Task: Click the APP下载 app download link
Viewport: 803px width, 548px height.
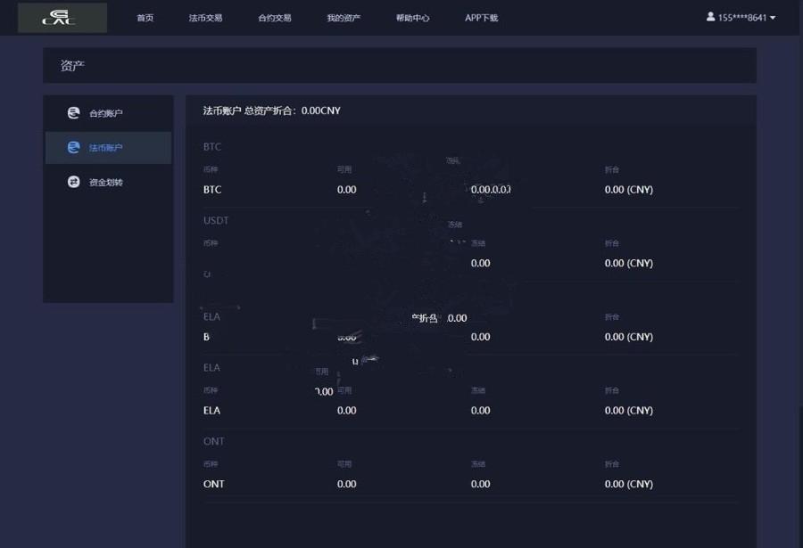Action: pyautogui.click(x=481, y=17)
